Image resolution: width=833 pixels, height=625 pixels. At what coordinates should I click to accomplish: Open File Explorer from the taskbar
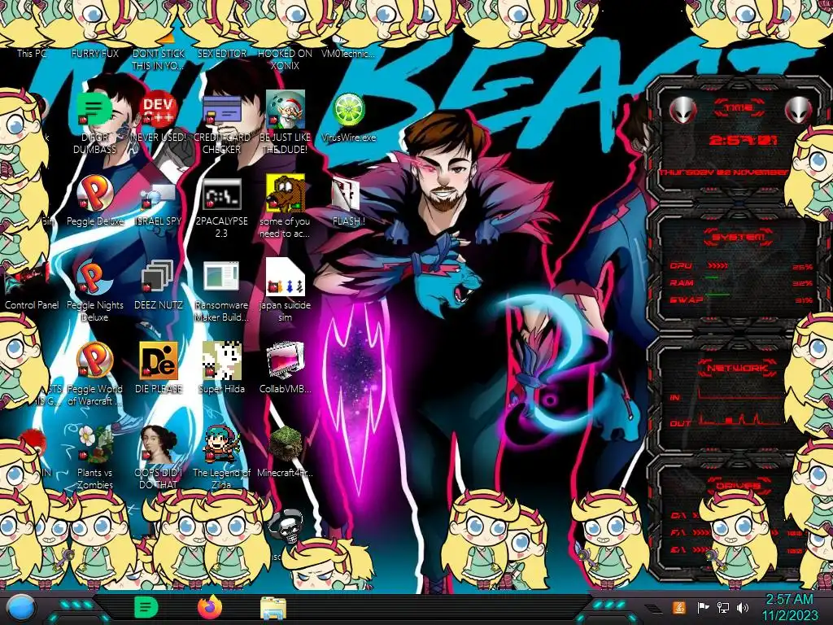point(273,607)
